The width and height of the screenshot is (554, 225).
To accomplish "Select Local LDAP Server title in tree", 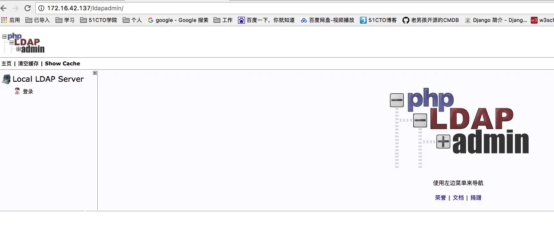I will tap(48, 79).
